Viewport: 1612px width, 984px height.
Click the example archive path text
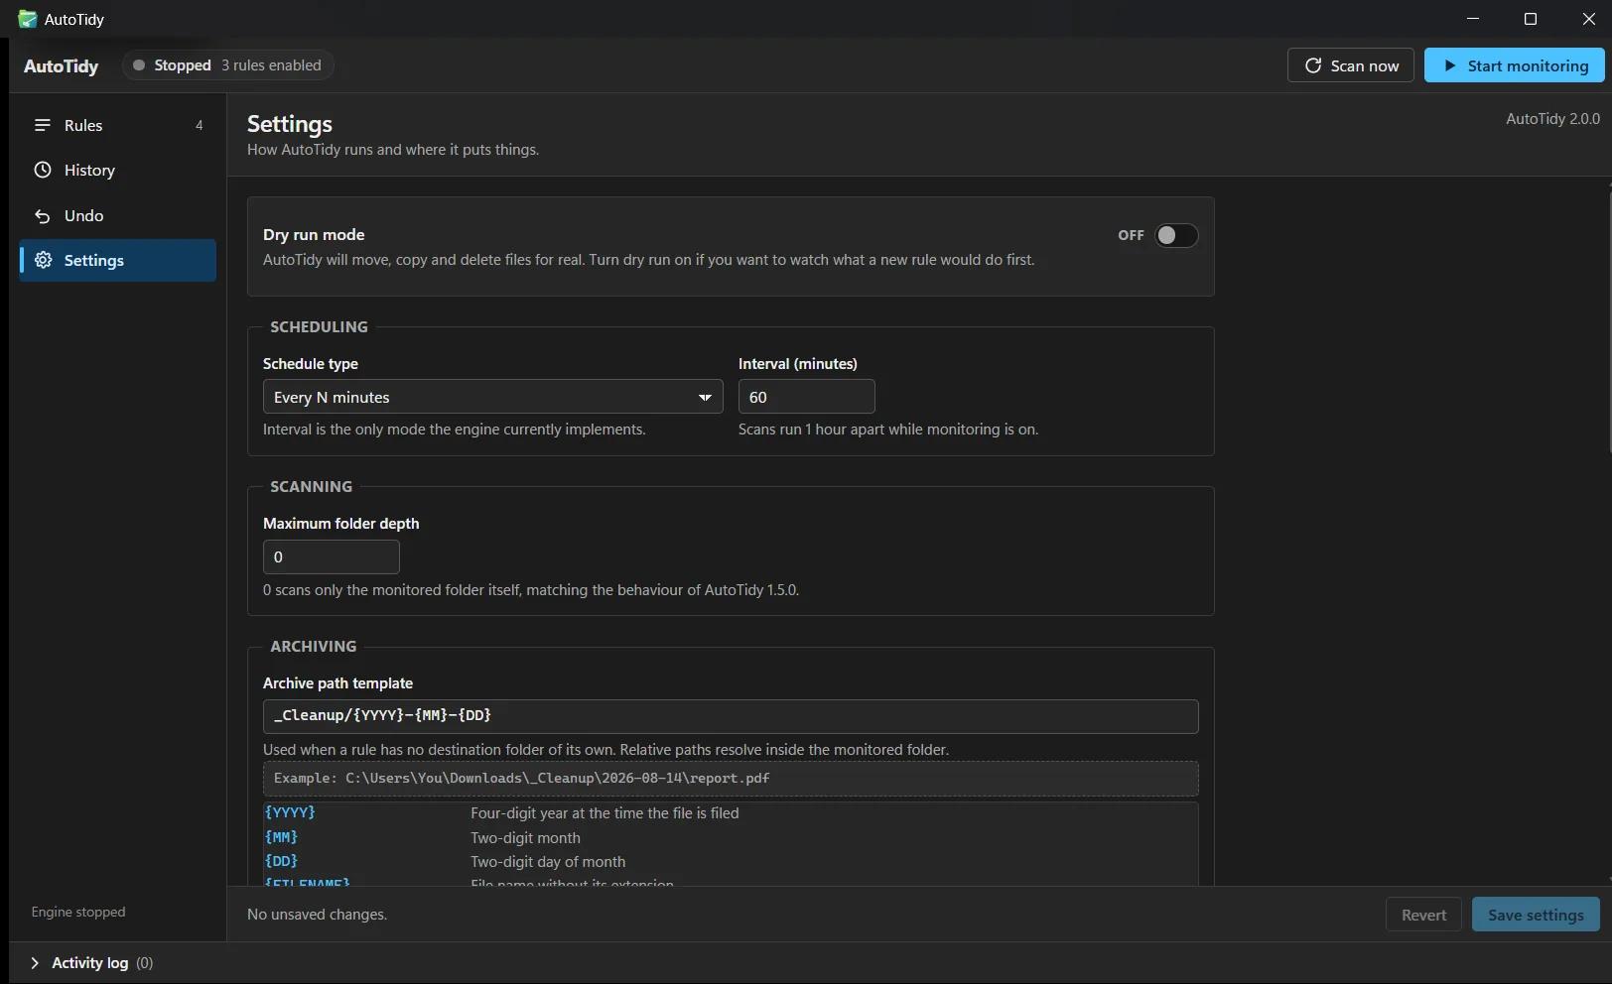522,779
